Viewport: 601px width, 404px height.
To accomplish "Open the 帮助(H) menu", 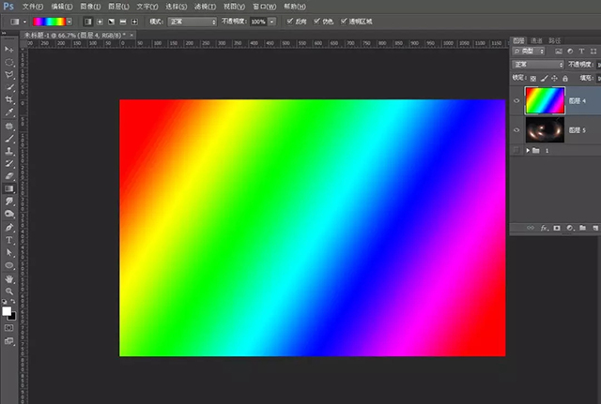I will click(295, 6).
